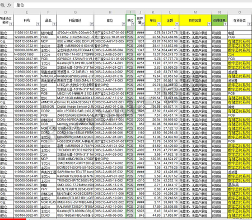Select the 存货分类 header cell

(x=240, y=20)
